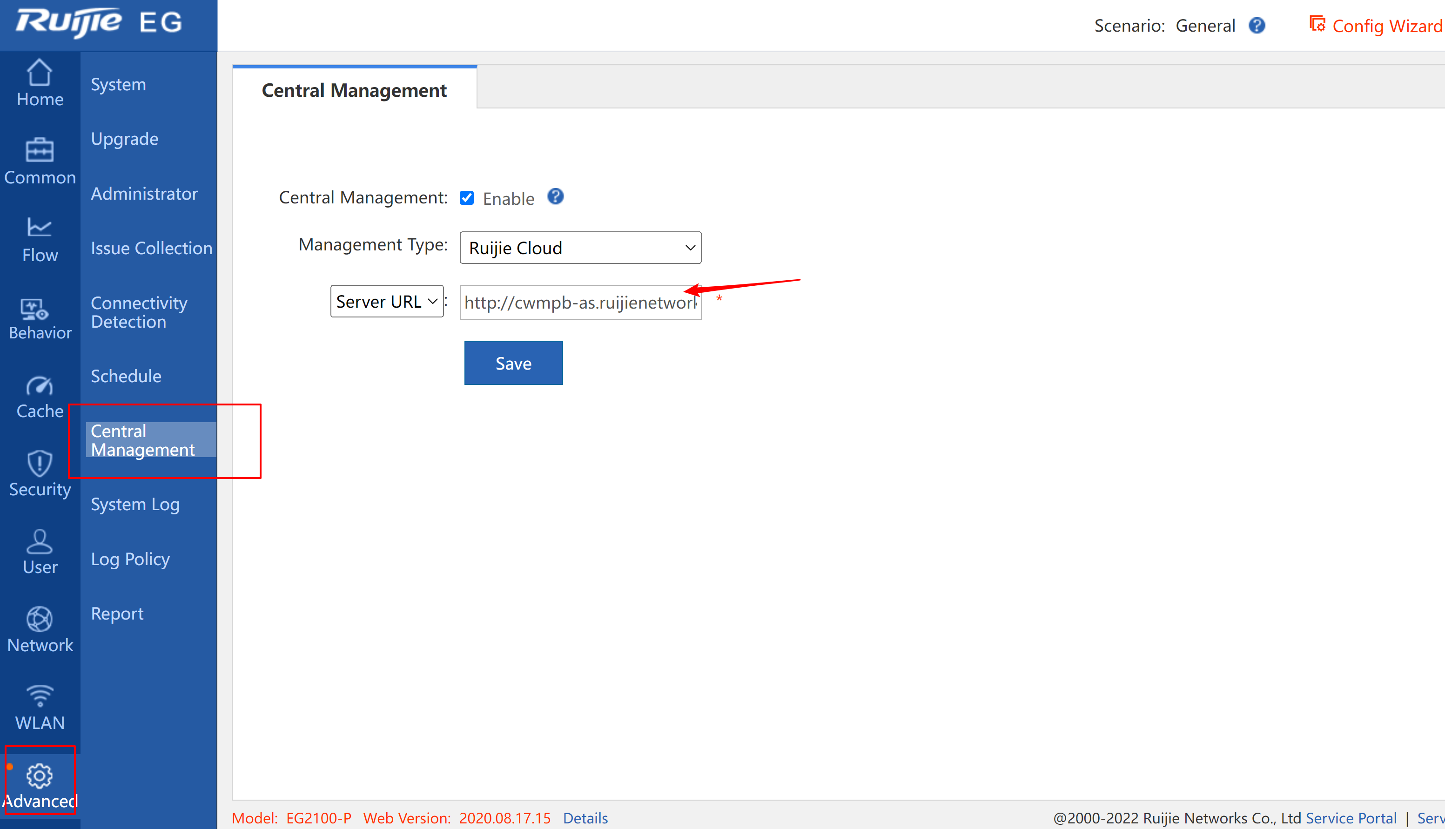Open the Flow chart icon
This screenshot has height=829, width=1445.
pyautogui.click(x=39, y=227)
